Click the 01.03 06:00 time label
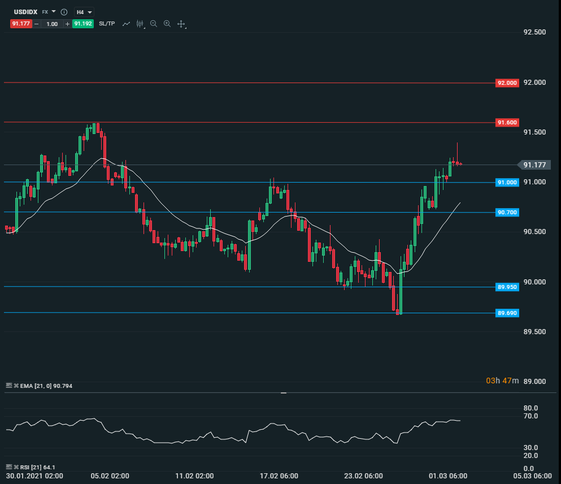The image size is (561, 484). 448,476
